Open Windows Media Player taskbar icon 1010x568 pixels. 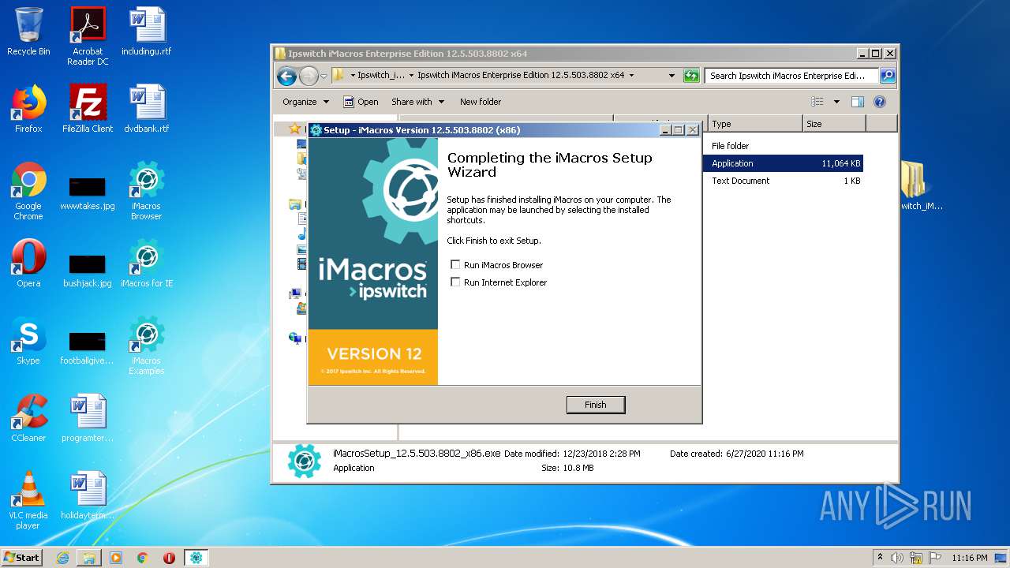click(x=116, y=558)
